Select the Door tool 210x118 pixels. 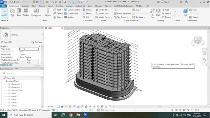pos(19,12)
